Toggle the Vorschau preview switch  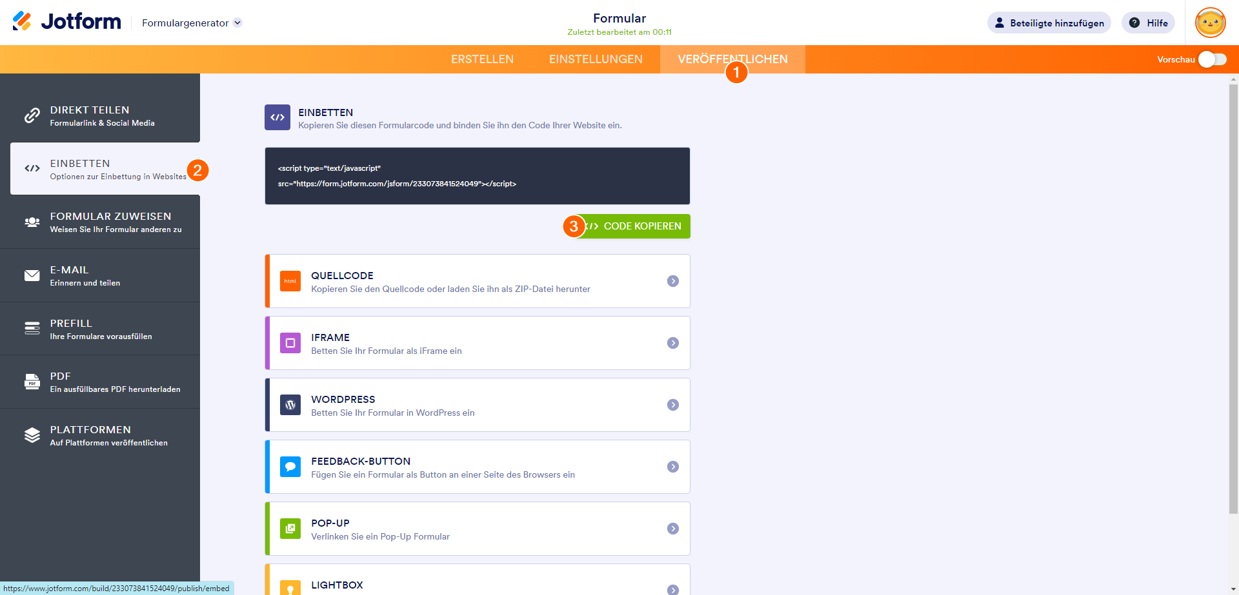1213,59
